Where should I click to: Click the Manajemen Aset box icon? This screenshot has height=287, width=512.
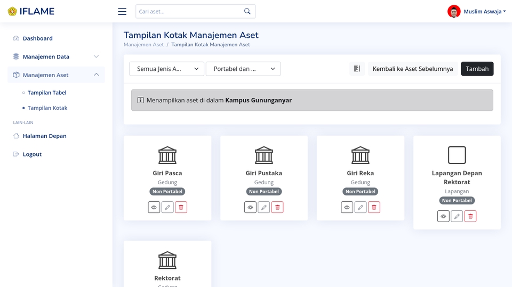click(16, 75)
